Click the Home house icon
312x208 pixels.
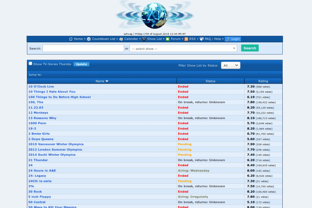point(71,39)
